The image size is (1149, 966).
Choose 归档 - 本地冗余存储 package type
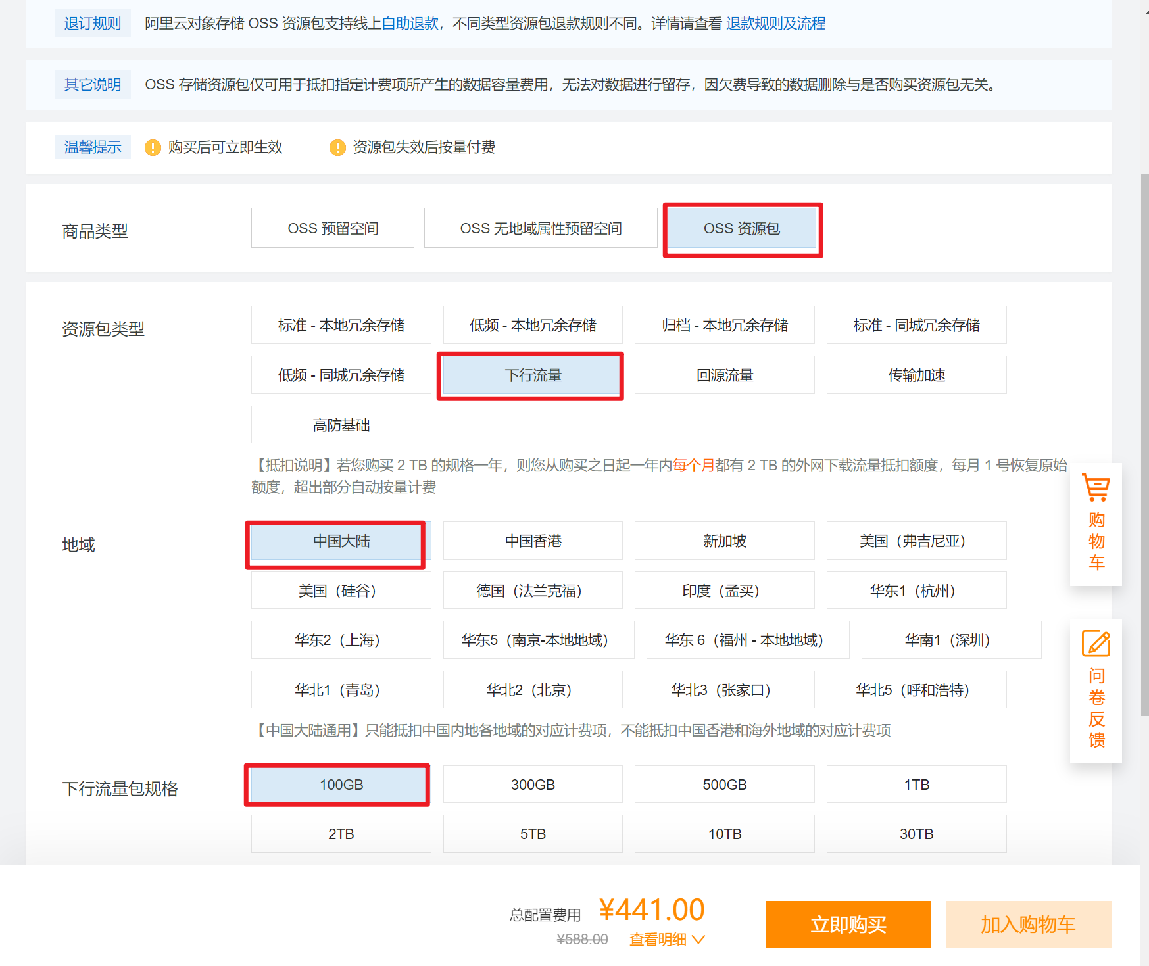point(725,325)
